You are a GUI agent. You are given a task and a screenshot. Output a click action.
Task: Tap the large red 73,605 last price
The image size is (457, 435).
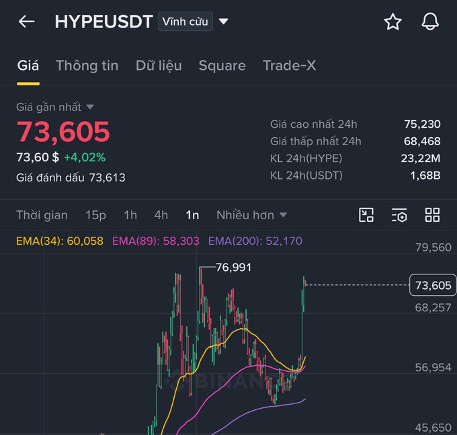(x=63, y=132)
